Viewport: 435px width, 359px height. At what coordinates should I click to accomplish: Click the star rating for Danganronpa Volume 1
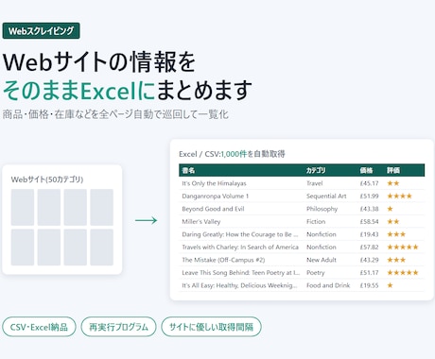click(x=400, y=196)
